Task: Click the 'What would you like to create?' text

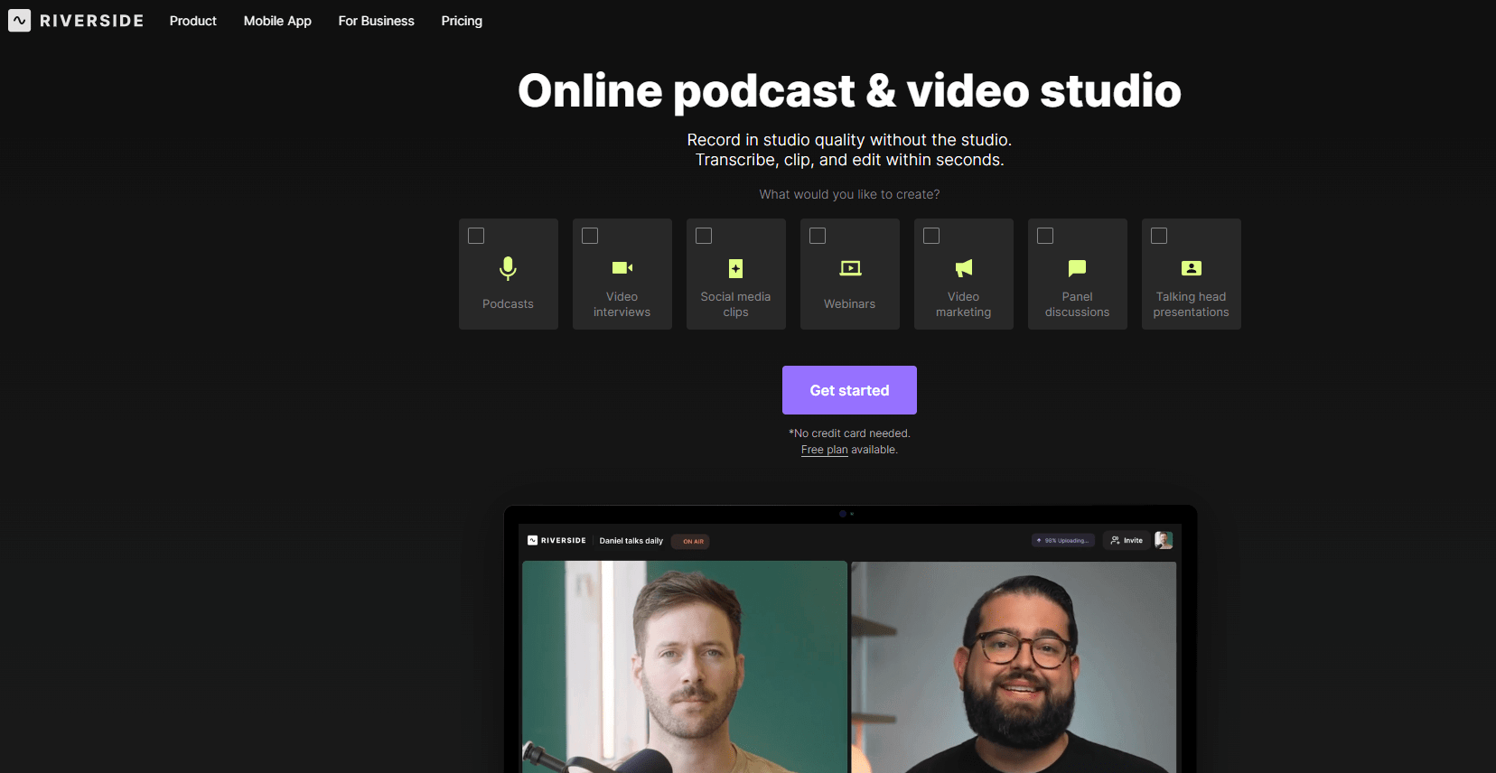Action: coord(849,194)
